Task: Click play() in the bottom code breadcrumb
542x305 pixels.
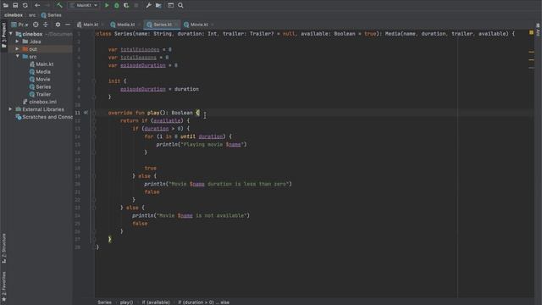Action: (x=126, y=302)
